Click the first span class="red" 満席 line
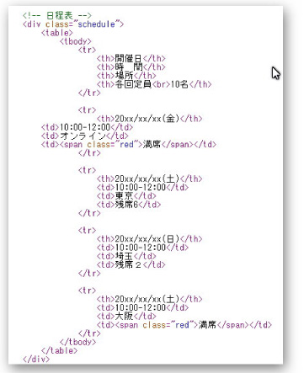The width and height of the screenshot is (304, 373). [129, 144]
